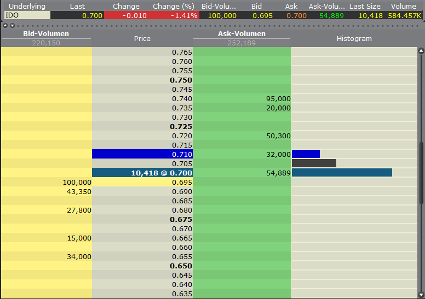Click the teal histogram bar at 0.700
The image size is (425, 299).
pyautogui.click(x=342, y=172)
